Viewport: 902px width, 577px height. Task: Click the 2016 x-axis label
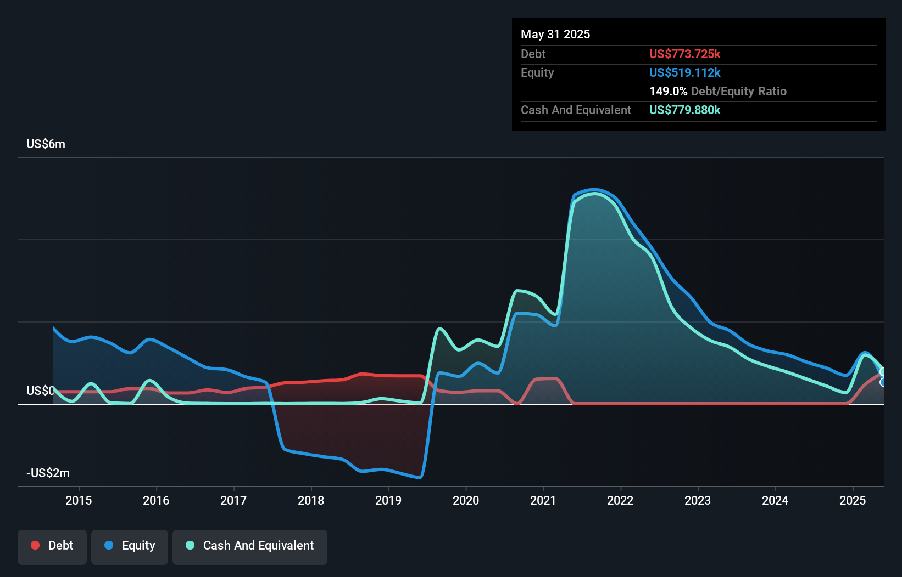[x=156, y=500]
